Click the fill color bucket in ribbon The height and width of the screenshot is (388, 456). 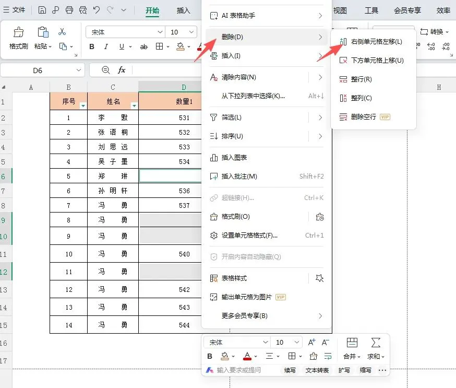[181, 46]
